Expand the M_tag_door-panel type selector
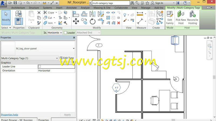The width and height of the screenshot is (216, 121). coord(74,48)
